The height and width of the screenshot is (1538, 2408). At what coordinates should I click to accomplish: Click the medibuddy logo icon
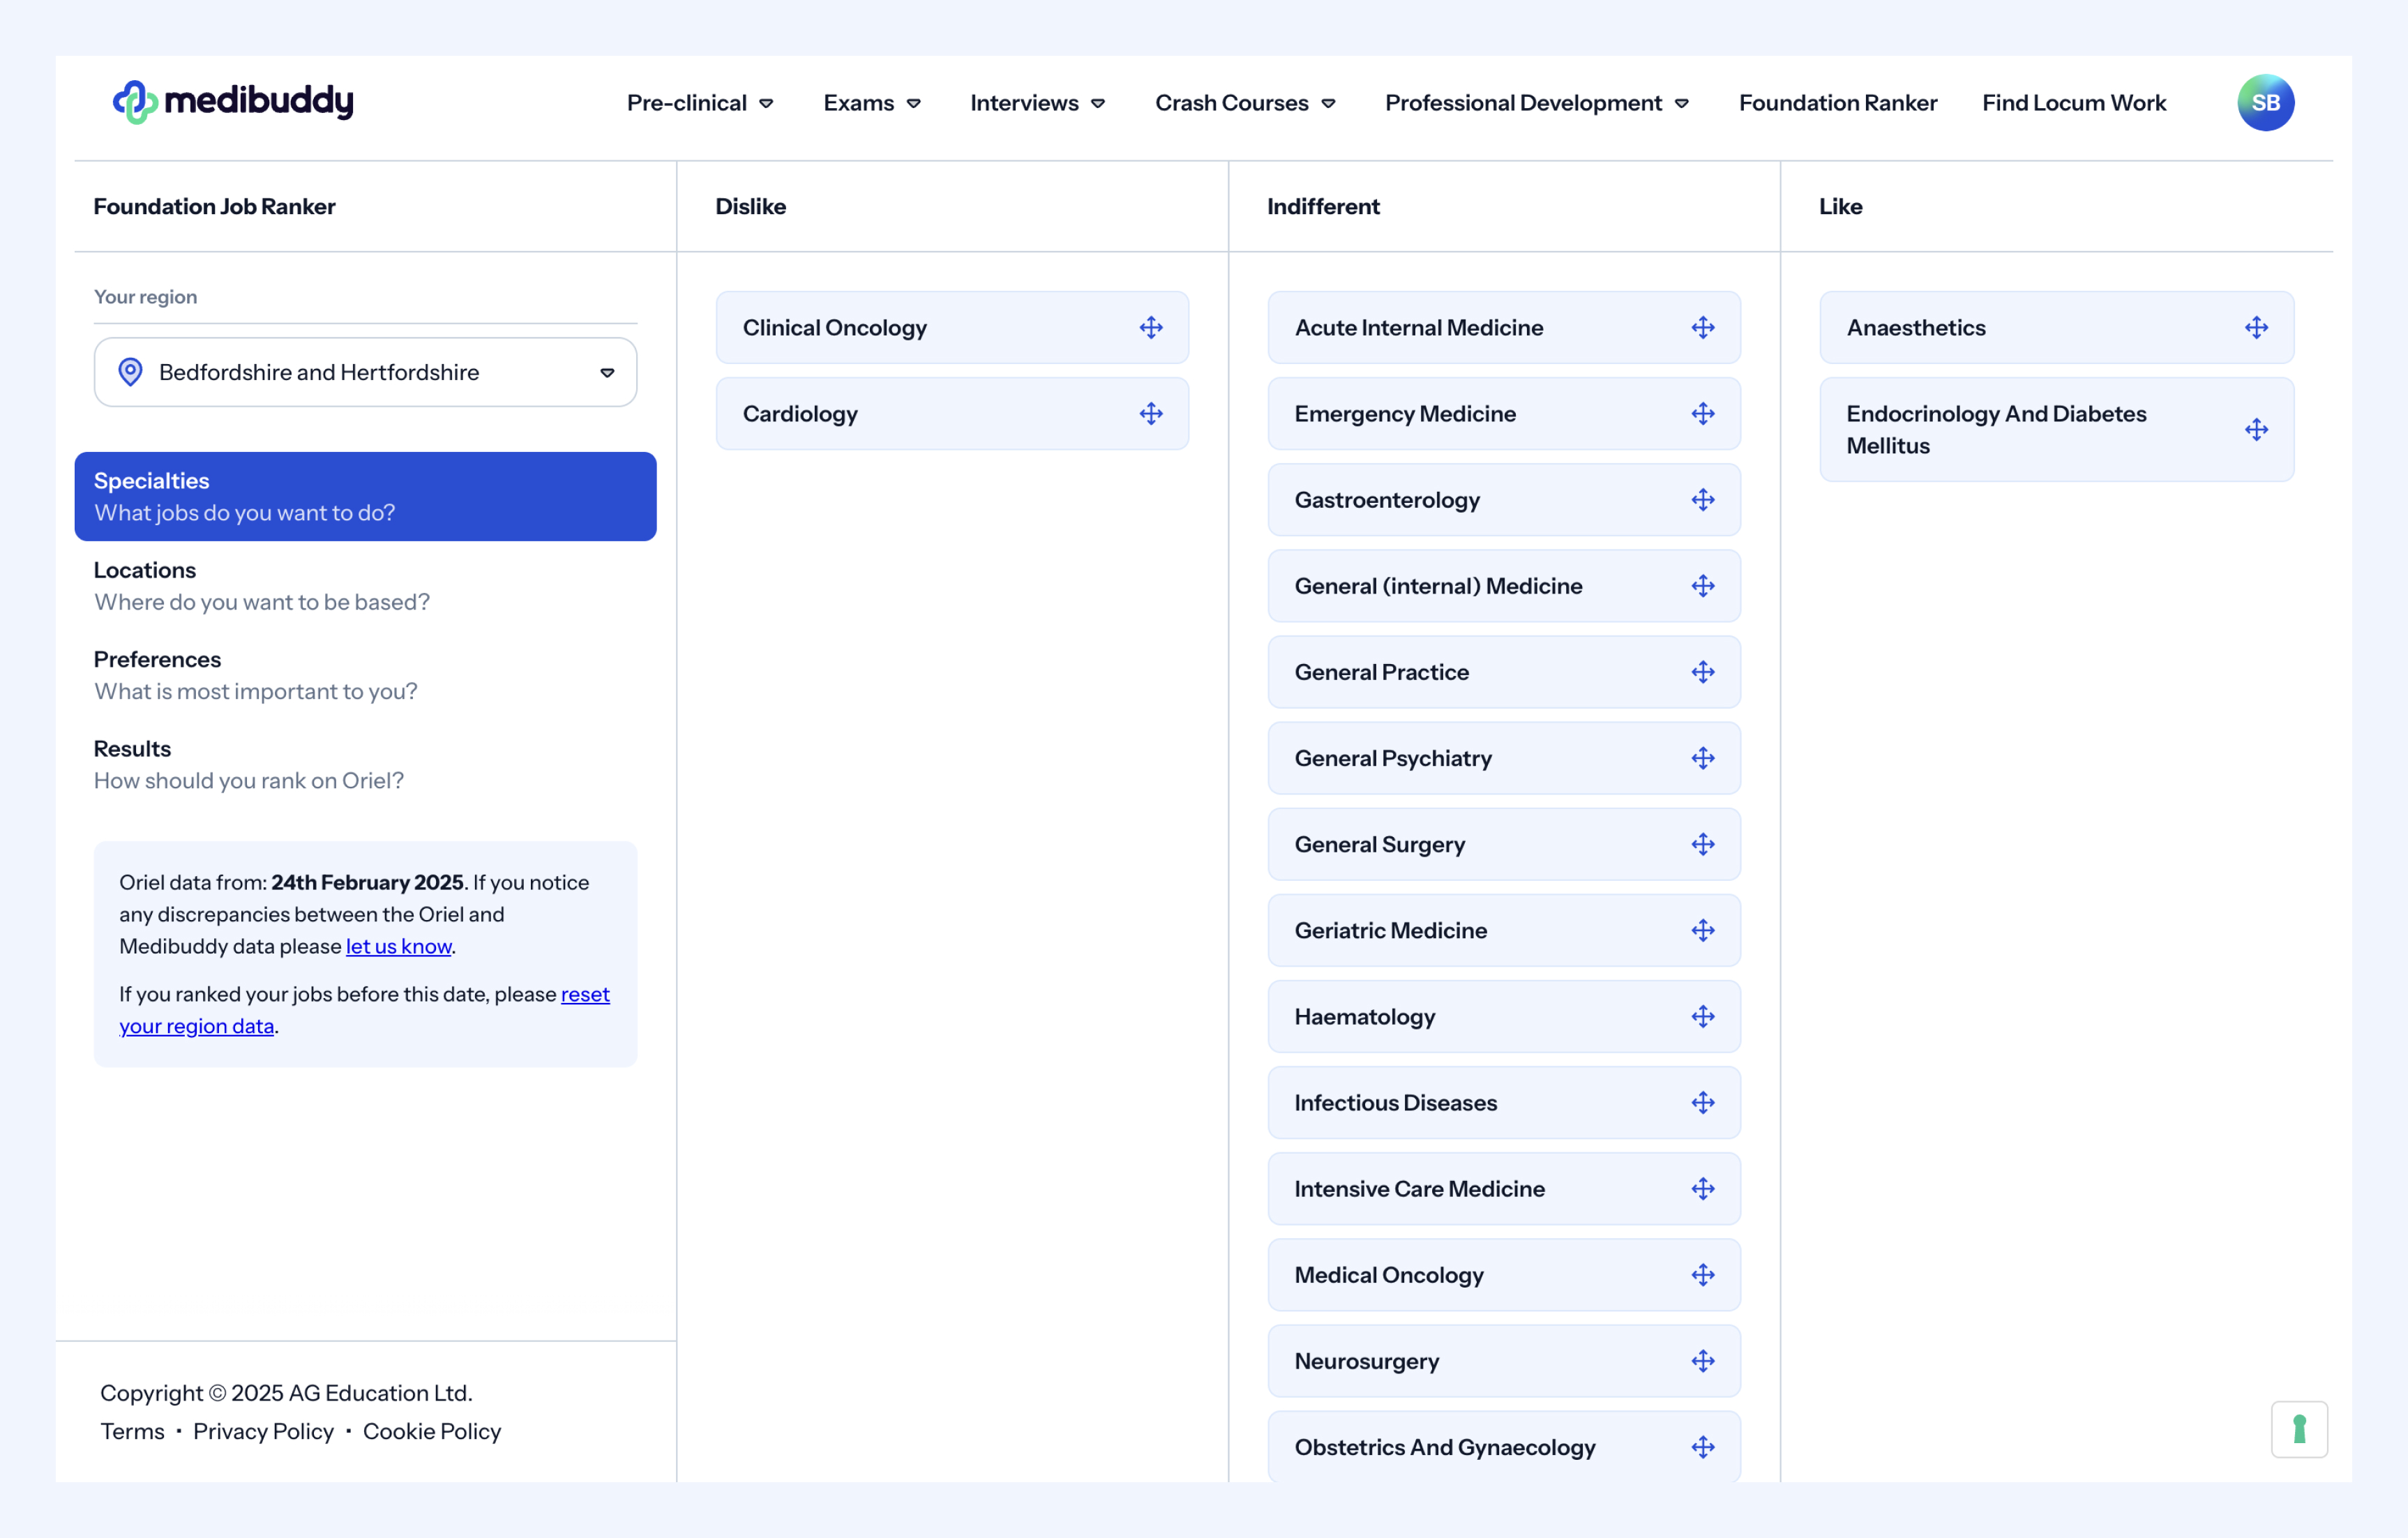[135, 102]
